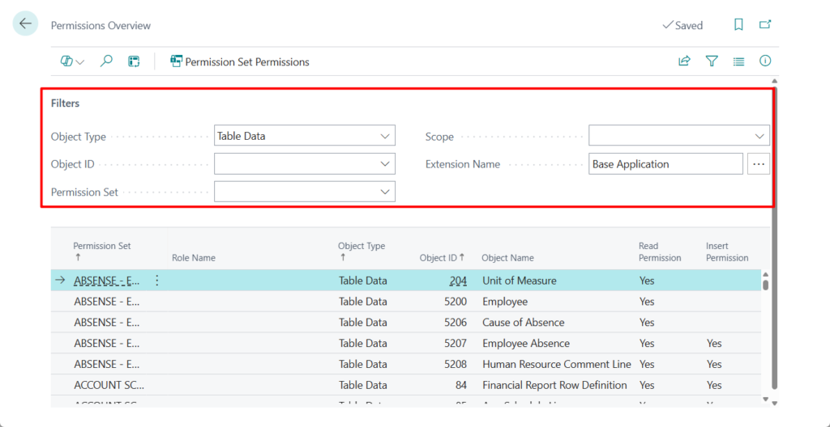Click the bookmark icon

pyautogui.click(x=738, y=25)
